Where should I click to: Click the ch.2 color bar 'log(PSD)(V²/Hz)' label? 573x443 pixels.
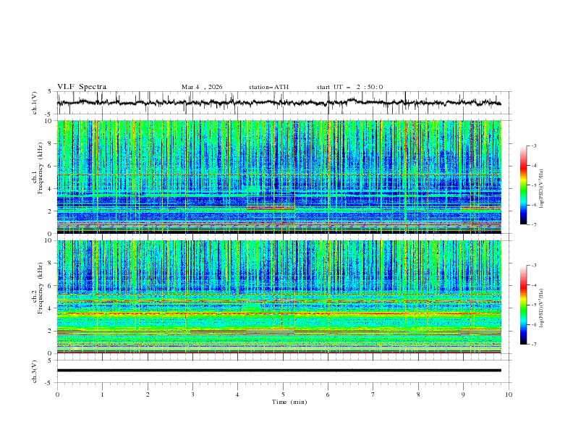coord(541,308)
